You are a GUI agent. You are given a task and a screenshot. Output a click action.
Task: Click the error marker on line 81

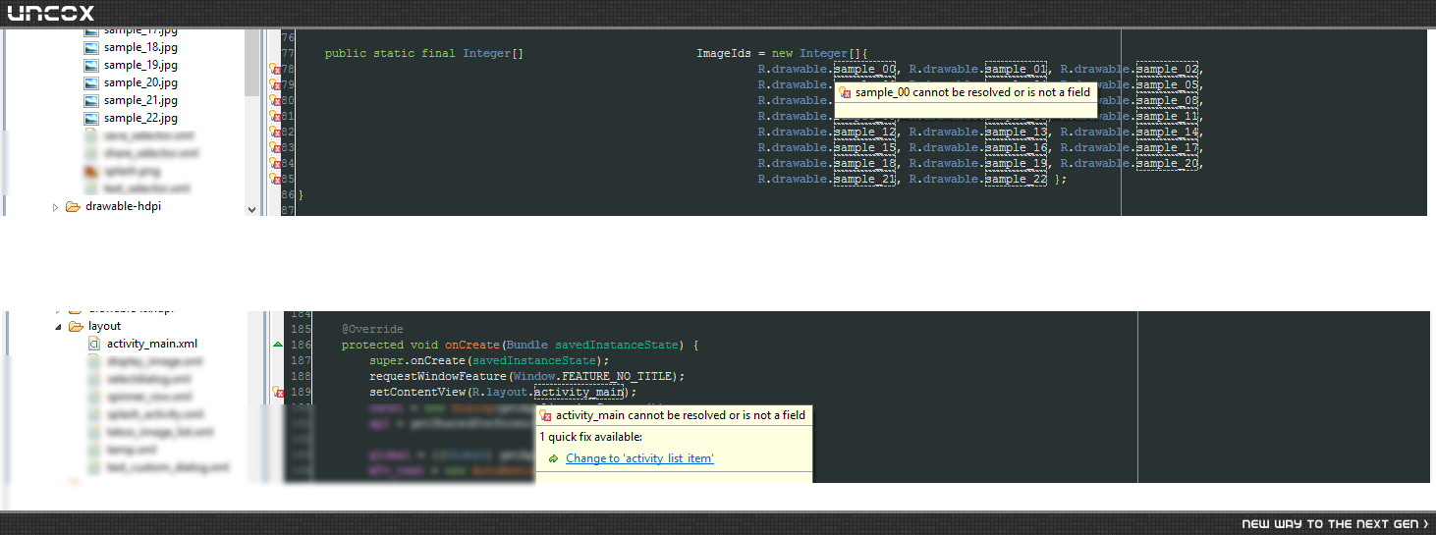tap(276, 117)
